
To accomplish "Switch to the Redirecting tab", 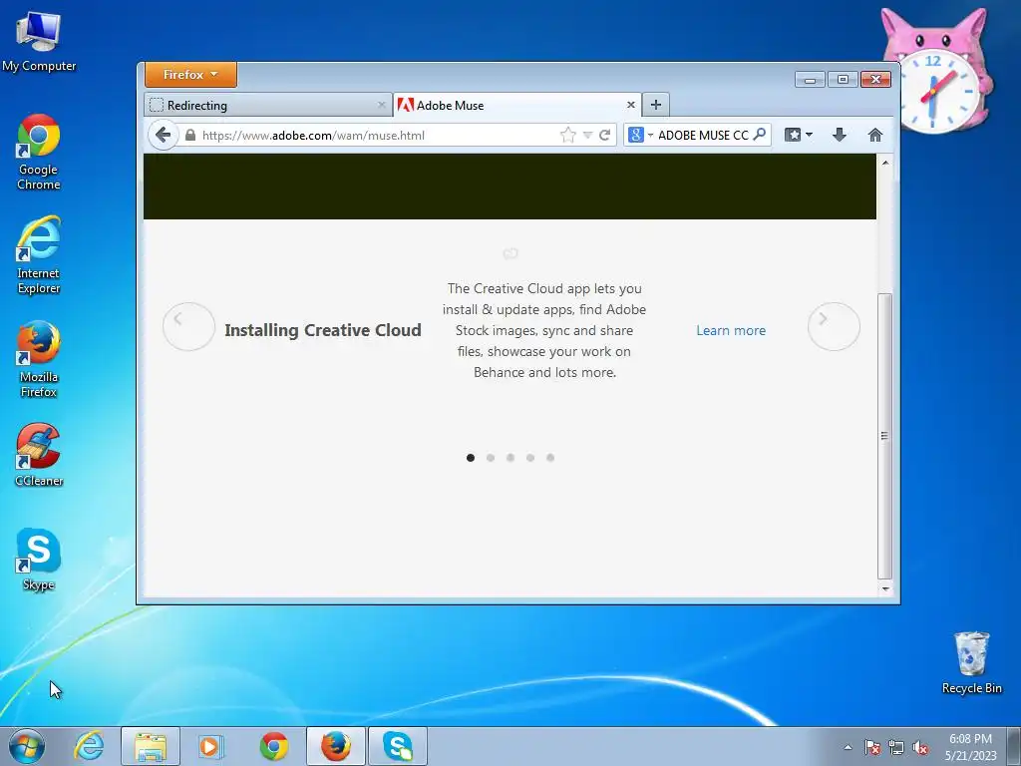I will (268, 105).
